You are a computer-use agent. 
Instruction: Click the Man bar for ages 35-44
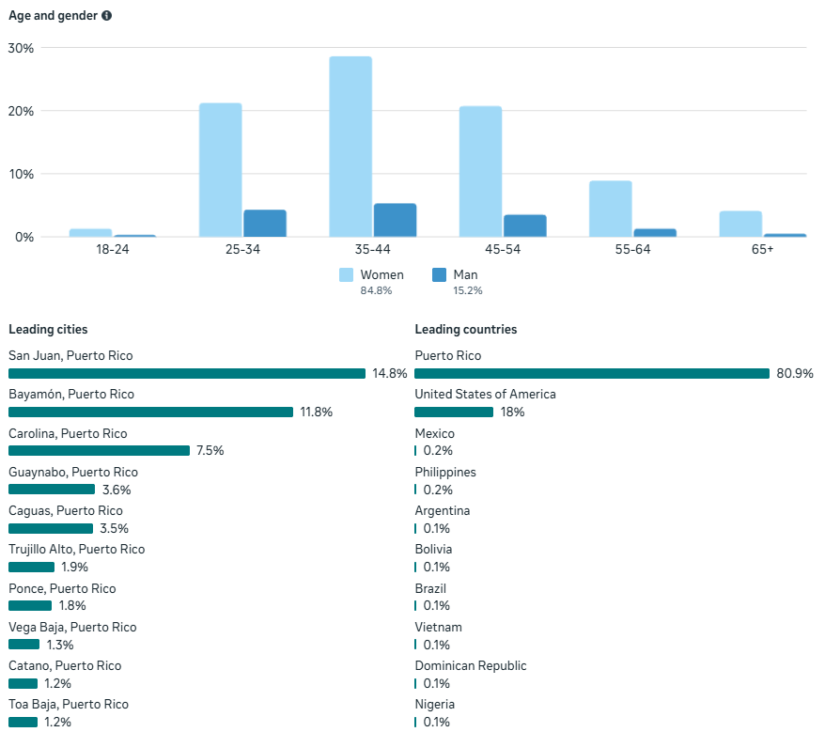pos(395,220)
